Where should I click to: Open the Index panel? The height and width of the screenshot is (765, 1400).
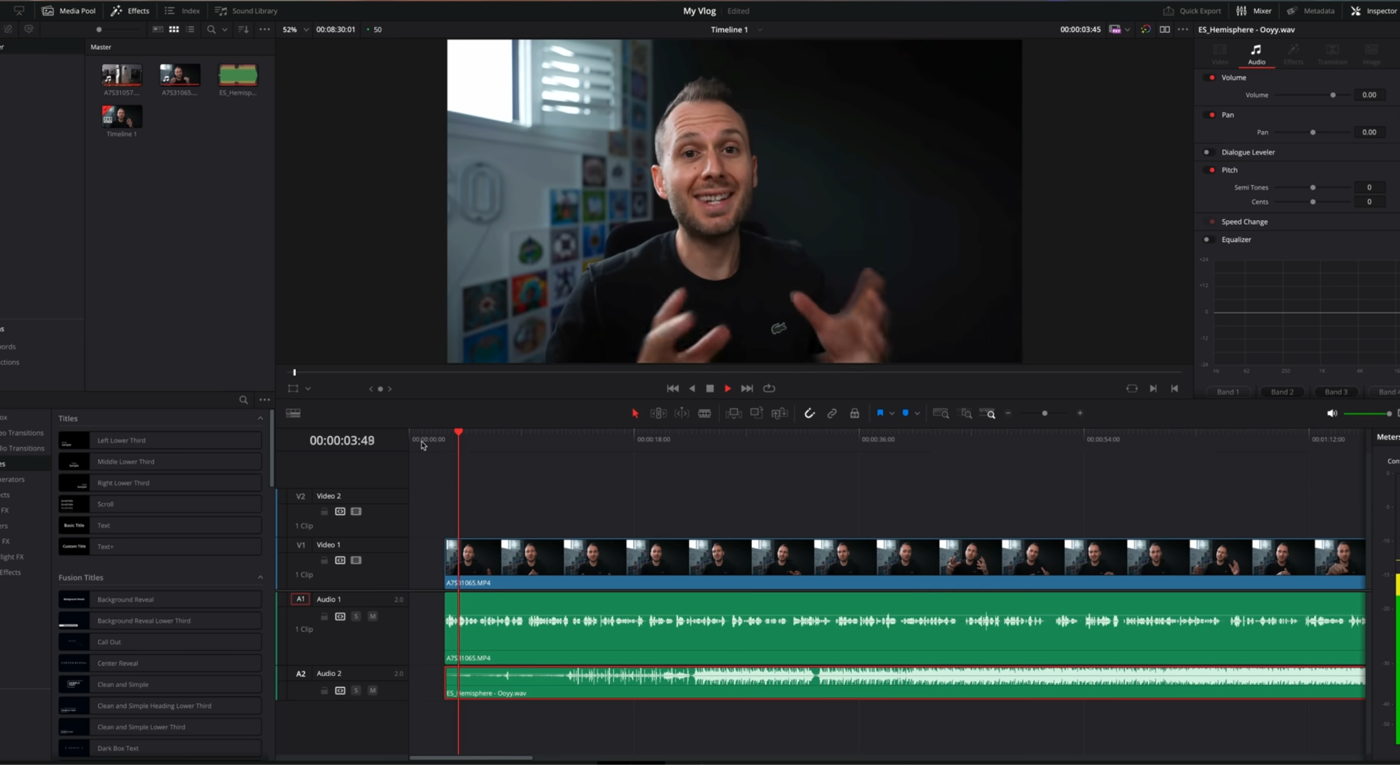pos(182,10)
